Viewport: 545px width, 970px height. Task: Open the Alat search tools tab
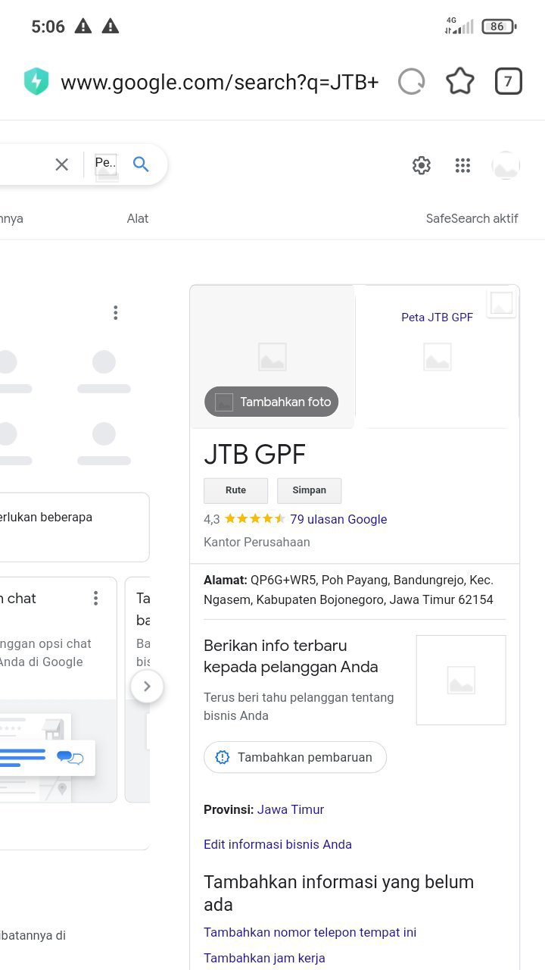tap(137, 218)
